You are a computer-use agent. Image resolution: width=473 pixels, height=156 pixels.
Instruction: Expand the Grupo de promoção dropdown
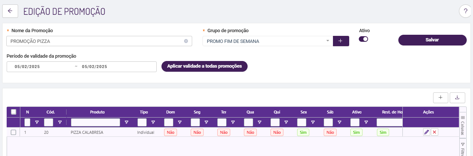[x=327, y=41]
